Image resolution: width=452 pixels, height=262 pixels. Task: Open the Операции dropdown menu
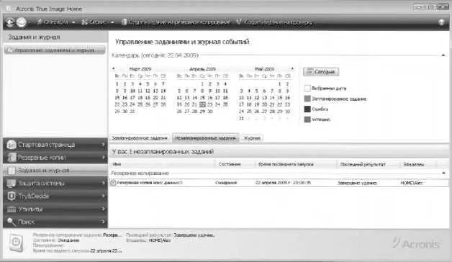56,22
